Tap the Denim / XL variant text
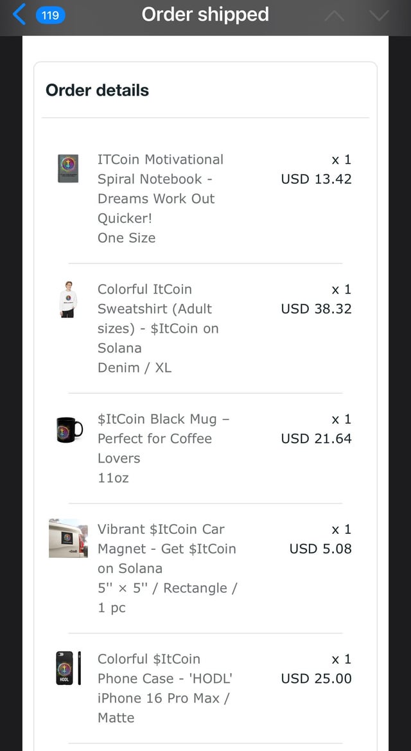Viewport: 411px width, 751px height. pos(134,367)
